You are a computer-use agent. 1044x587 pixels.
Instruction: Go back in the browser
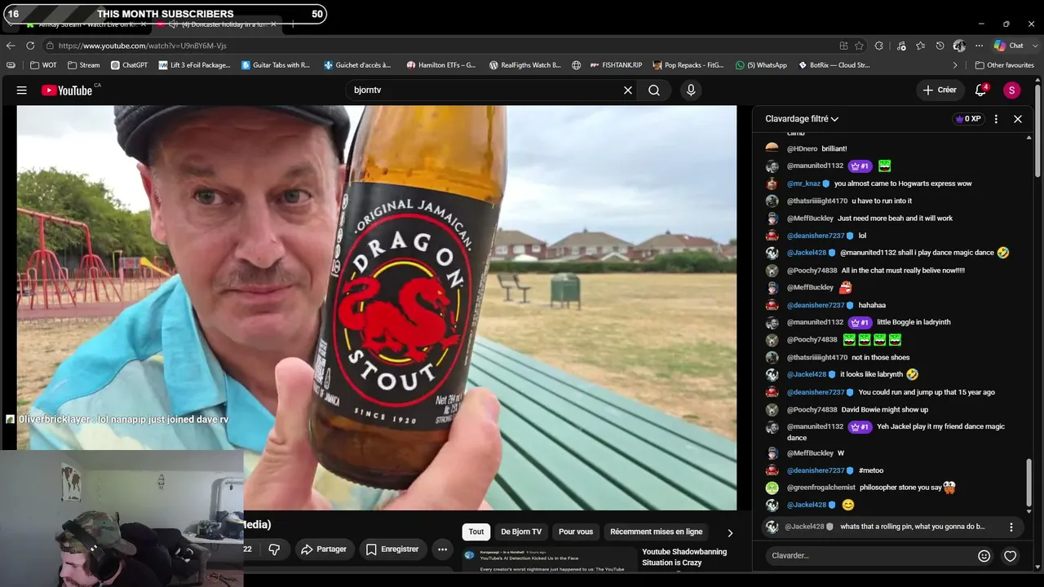[x=11, y=46]
